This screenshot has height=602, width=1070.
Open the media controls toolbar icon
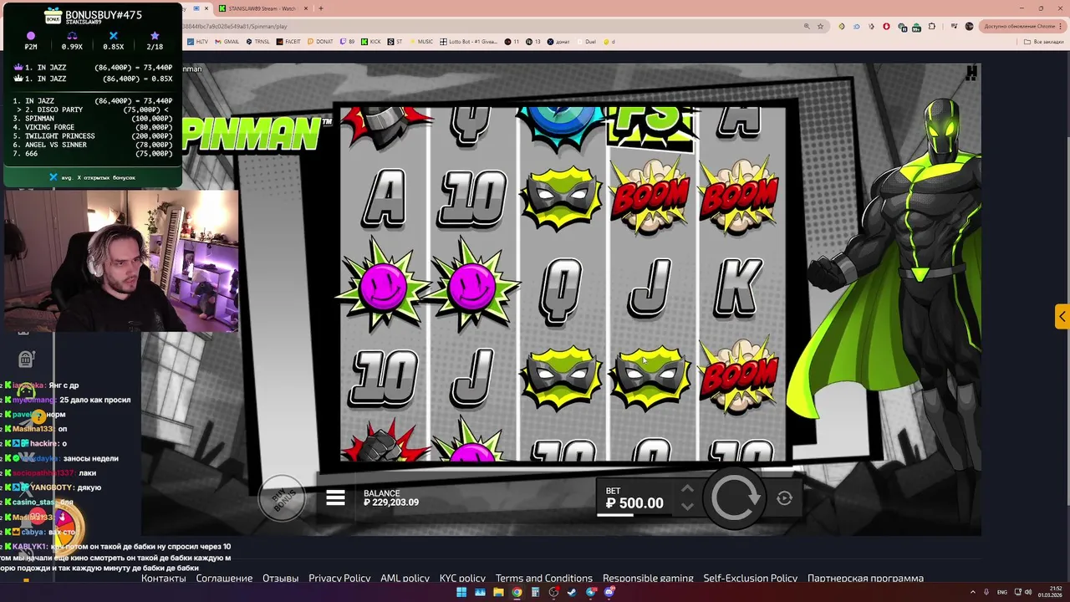coord(954,26)
